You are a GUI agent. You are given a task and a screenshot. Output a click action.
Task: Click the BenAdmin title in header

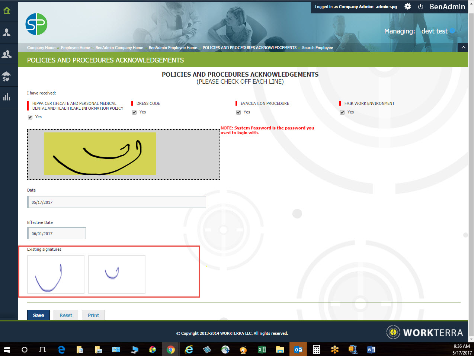[x=447, y=7]
